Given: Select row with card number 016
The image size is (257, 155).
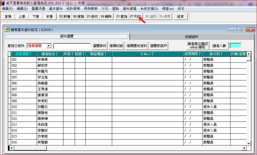Looking at the screenshot, I should point(127,142).
